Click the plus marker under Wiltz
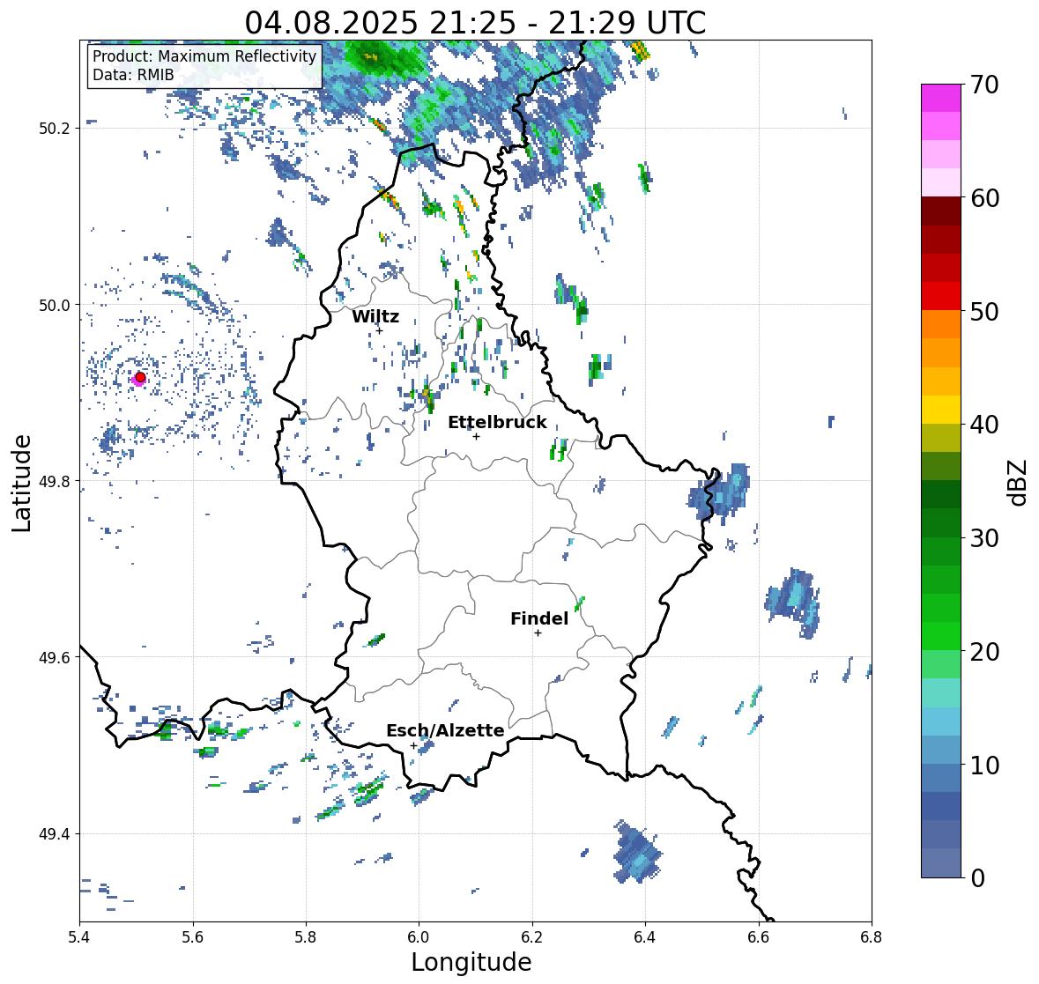 coord(379,330)
